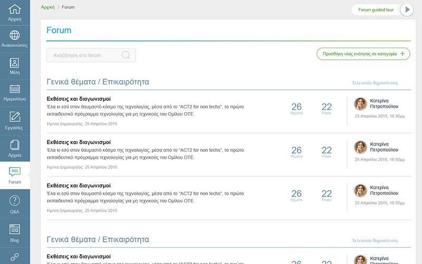Click the magnifier search icon

(x=126, y=55)
